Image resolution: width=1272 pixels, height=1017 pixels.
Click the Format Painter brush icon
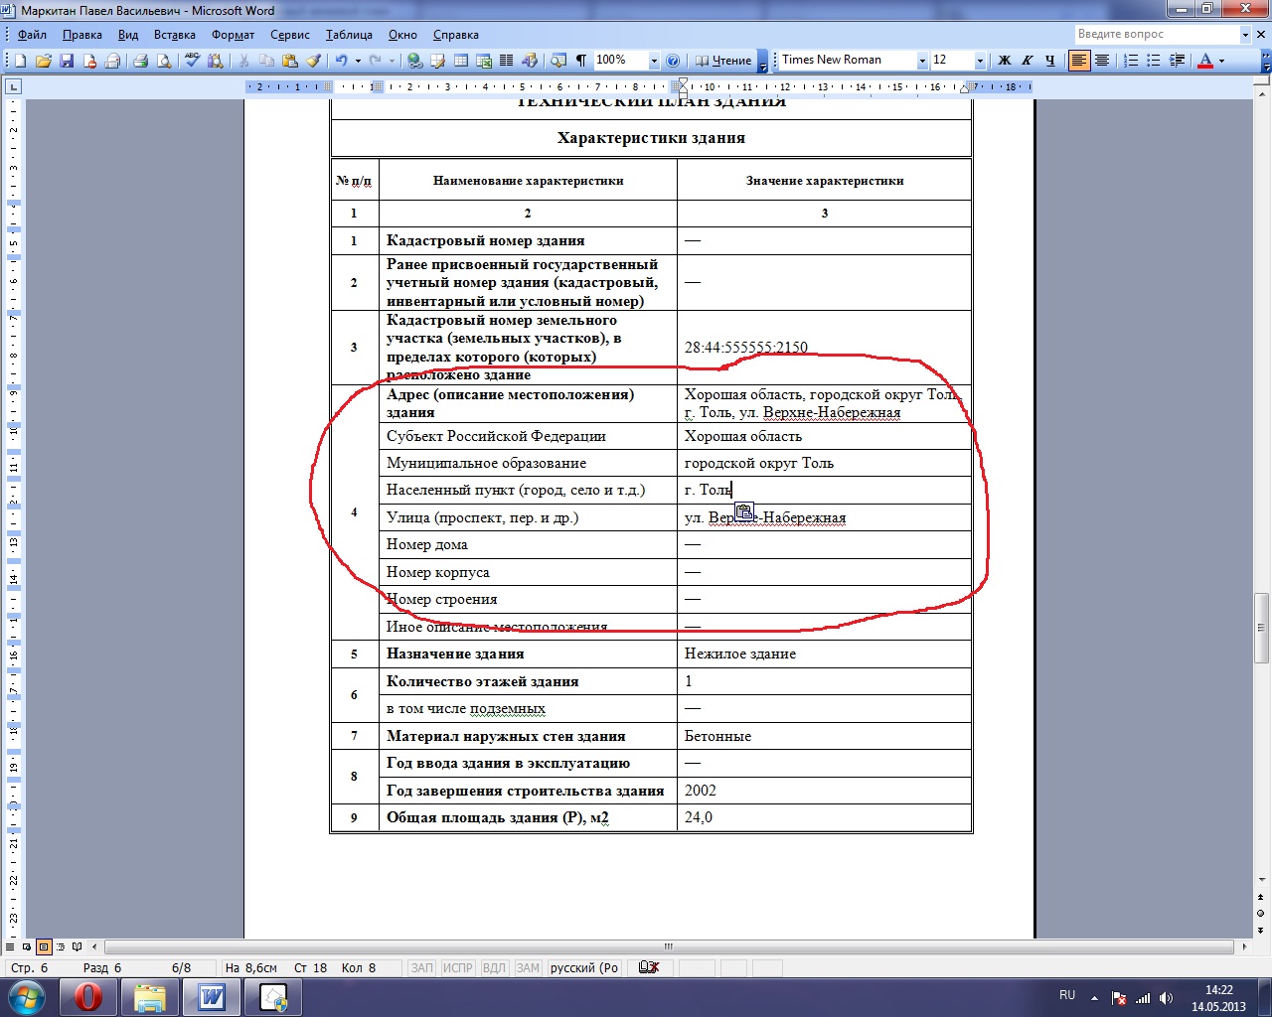point(313,61)
